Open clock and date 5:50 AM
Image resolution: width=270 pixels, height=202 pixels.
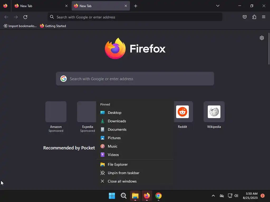click(250, 196)
